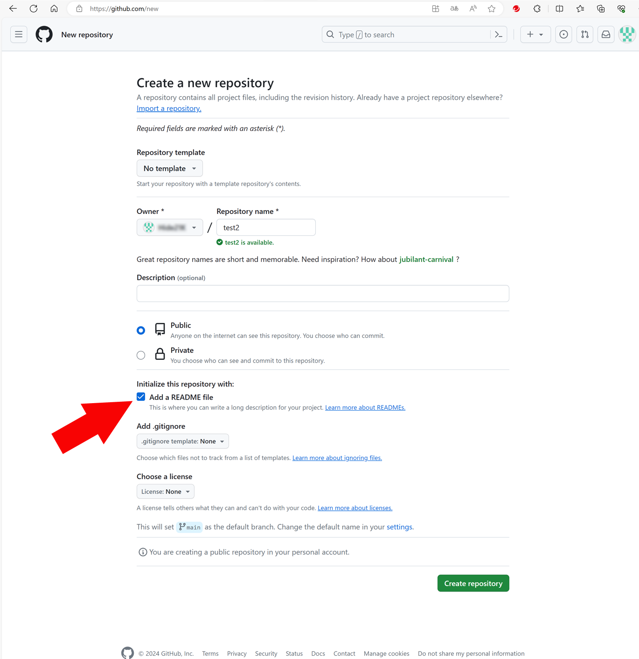Click the Create repository button

(x=473, y=583)
